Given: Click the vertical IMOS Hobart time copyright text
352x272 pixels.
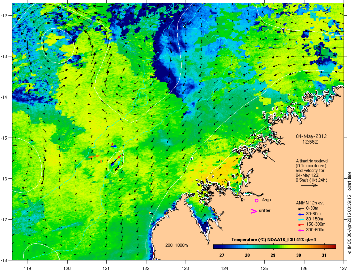Looking at the screenshot, I should pos(349,213).
